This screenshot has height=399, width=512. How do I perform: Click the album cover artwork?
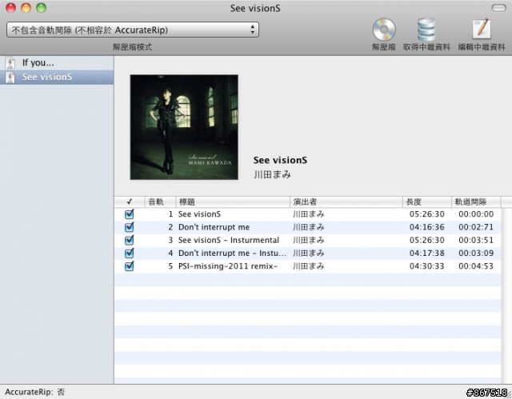pyautogui.click(x=184, y=127)
